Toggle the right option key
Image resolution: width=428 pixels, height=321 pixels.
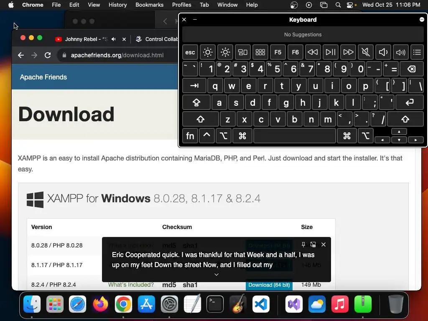[x=366, y=136]
